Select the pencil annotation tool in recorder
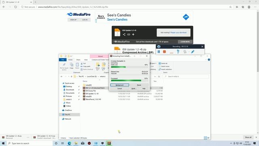 click(x=193, y=52)
